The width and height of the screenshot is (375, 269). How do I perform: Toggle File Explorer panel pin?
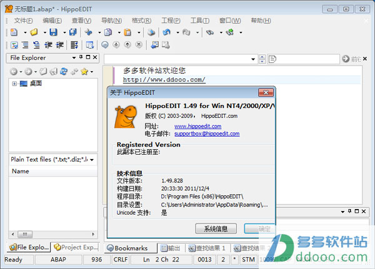click(81, 57)
